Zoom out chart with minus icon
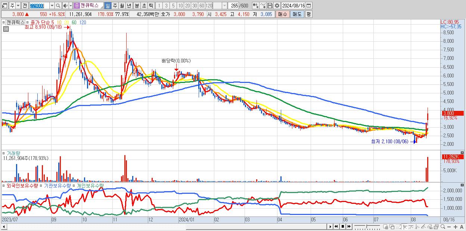The width and height of the screenshot is (466, 231). coord(449,227)
